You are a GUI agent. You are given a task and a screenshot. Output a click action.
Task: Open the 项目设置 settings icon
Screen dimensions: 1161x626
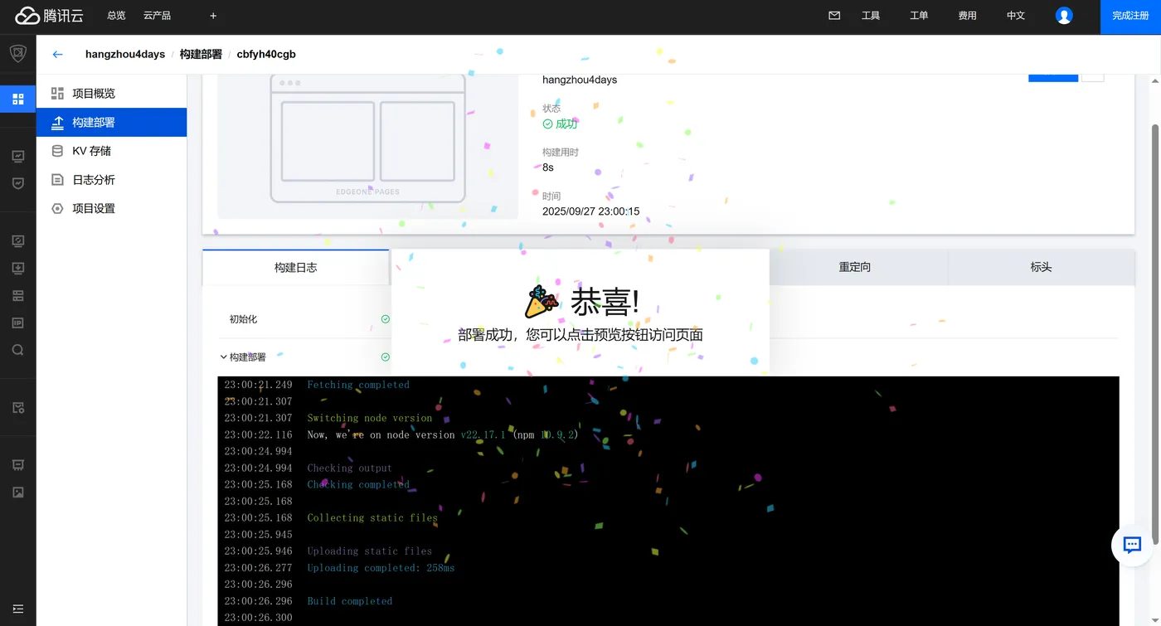pos(56,208)
